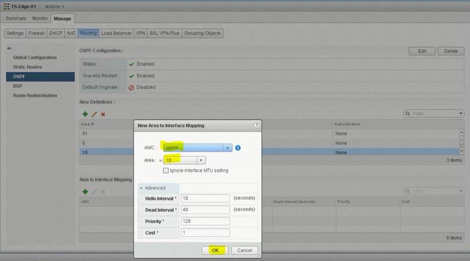Image resolution: width=470 pixels, height=261 pixels.
Task: Open the Area dropdown showing 10
Action: click(x=201, y=160)
